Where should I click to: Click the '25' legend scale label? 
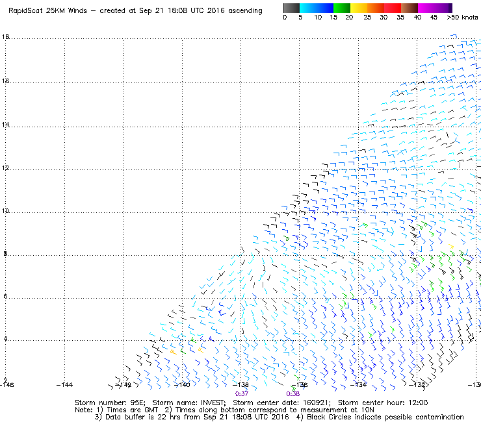coord(367,18)
